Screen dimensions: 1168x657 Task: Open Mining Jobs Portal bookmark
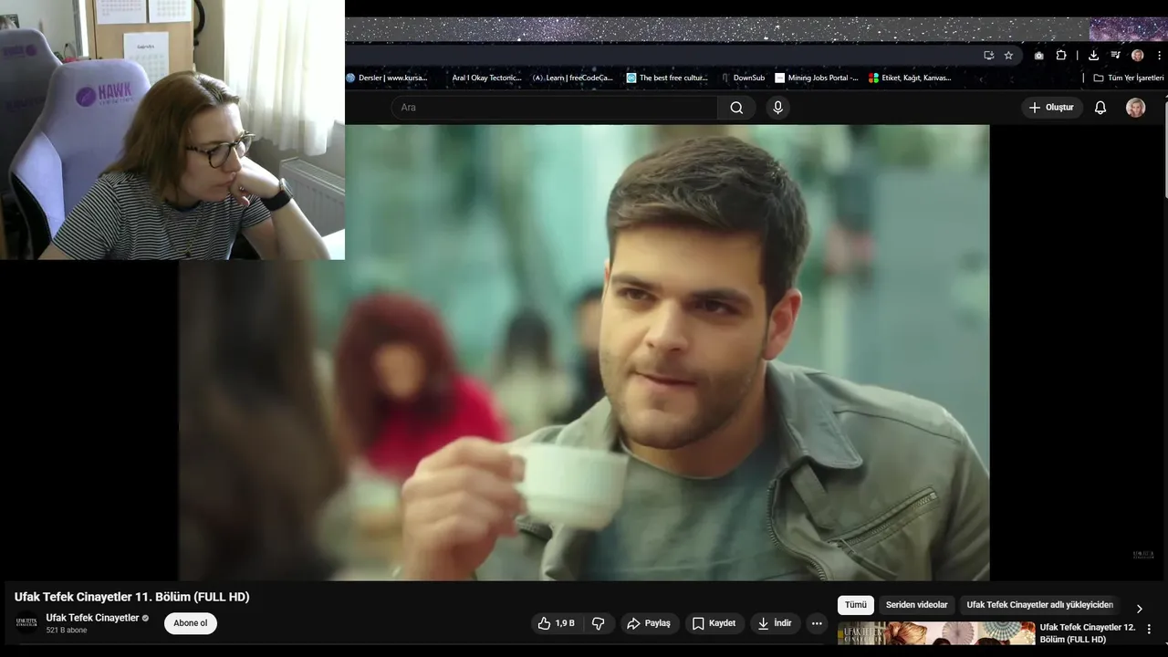[x=817, y=78]
